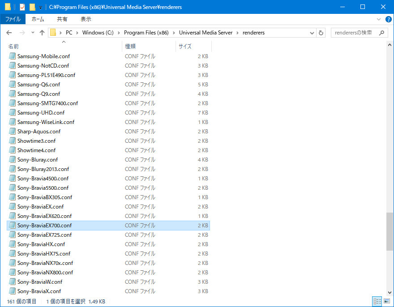394x307 pixels.
Task: Click icon of Samsung-Q6.conf
Action: tap(12, 84)
